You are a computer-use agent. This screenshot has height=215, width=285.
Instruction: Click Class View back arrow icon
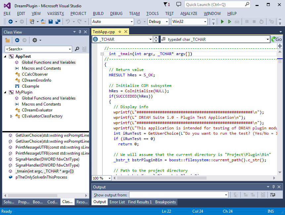tap(17, 40)
